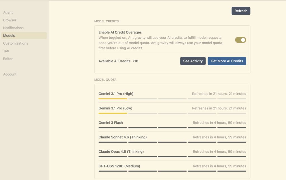Open the Agent settings section
The image size is (286, 180).
click(8, 12)
